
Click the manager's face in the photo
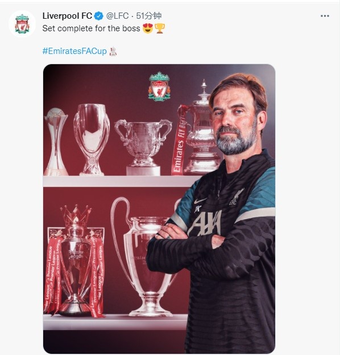coord(236,121)
